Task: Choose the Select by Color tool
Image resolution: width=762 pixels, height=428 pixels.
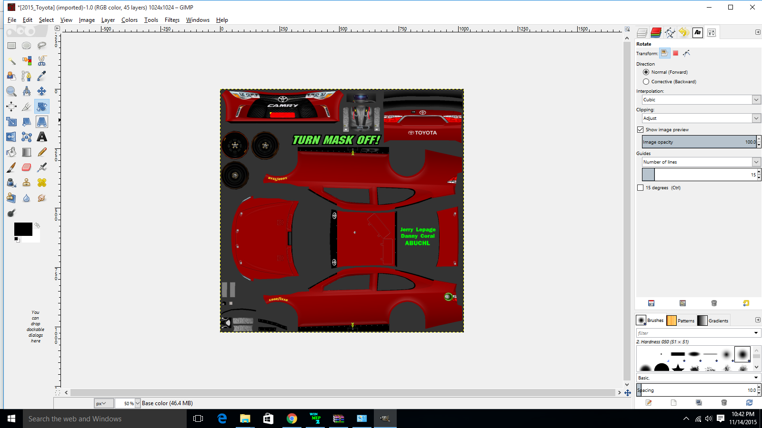Action: pos(27,61)
